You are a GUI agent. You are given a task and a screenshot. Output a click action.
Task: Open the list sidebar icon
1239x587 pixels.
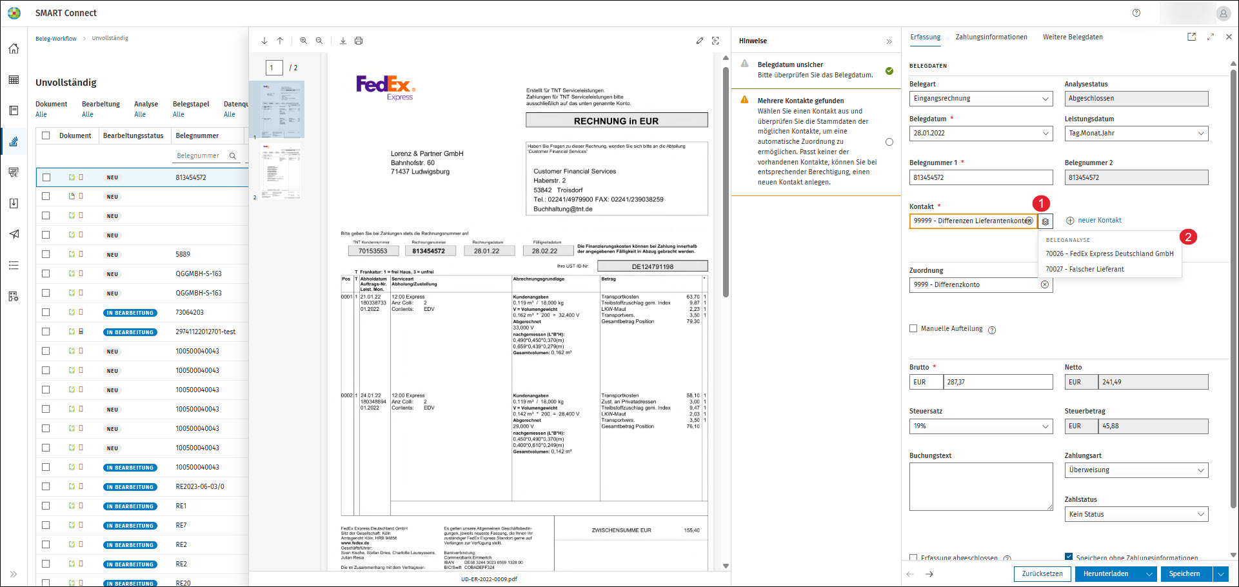point(14,265)
